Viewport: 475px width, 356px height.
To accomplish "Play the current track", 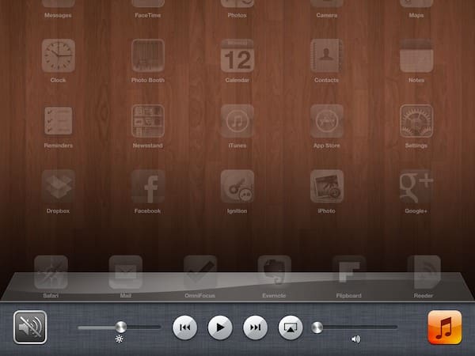I will pos(220,328).
